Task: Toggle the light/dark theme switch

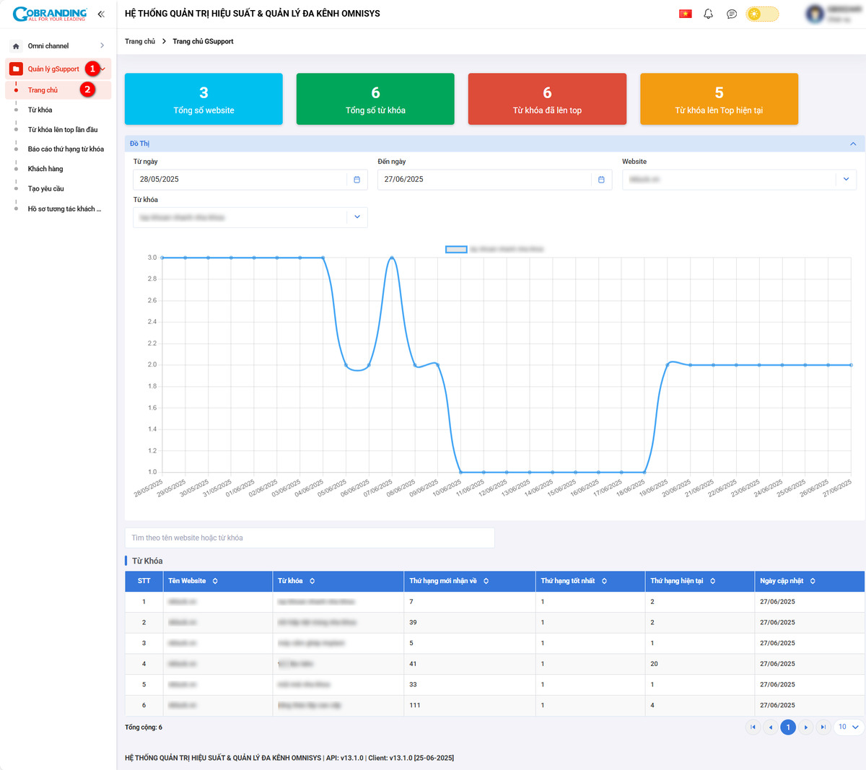Action: pyautogui.click(x=762, y=14)
